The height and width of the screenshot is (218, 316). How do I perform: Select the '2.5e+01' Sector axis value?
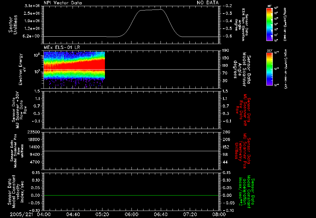tap(32, 13)
